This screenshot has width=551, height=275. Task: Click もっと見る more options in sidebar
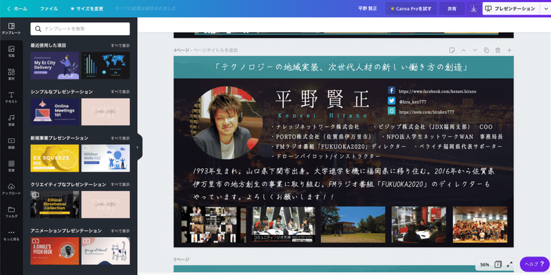(11, 235)
